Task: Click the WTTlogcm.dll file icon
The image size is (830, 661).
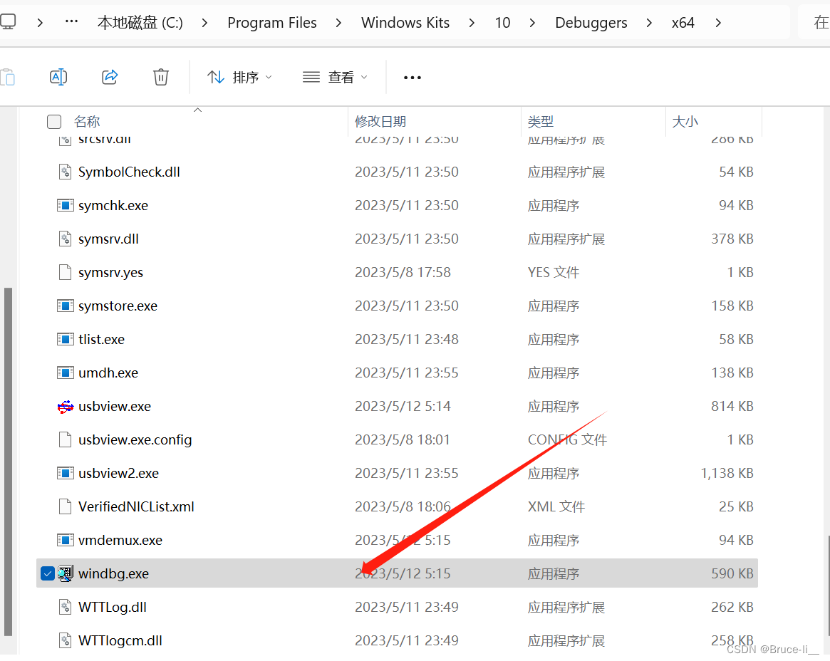Action: click(65, 640)
